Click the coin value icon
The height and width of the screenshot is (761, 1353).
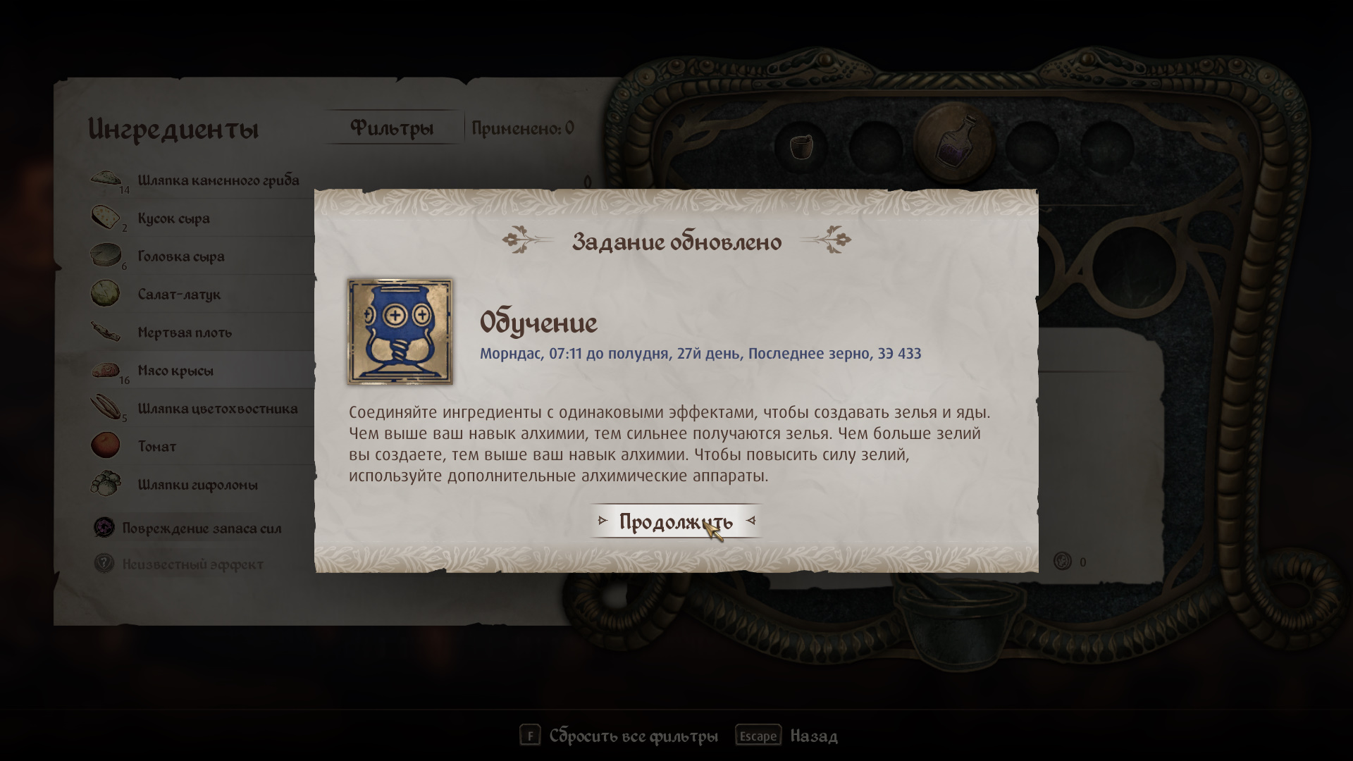tap(1063, 562)
